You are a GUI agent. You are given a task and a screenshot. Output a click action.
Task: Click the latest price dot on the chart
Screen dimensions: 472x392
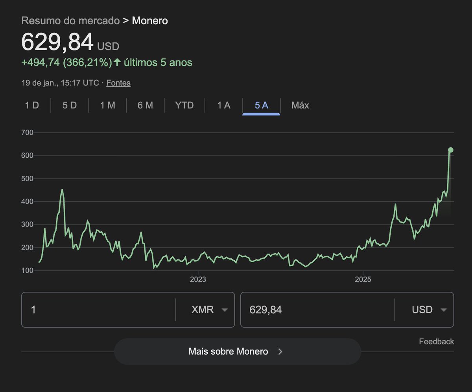coord(451,149)
